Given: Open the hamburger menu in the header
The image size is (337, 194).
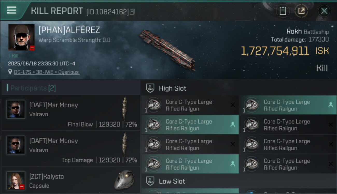Looking at the screenshot, I should click(x=12, y=10).
